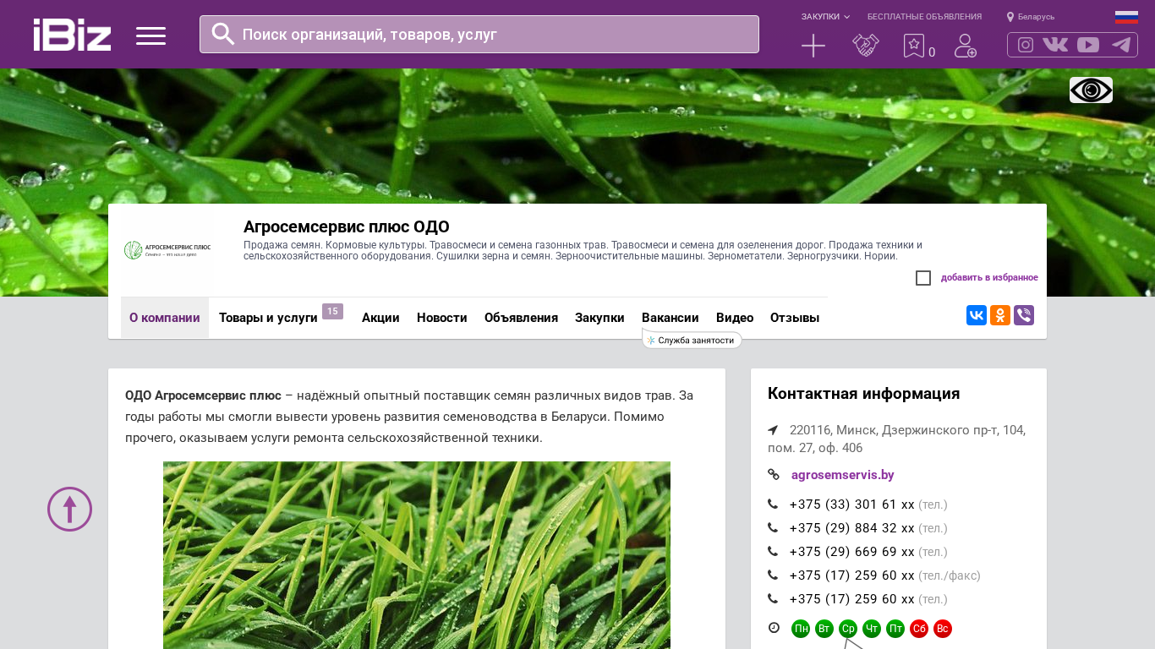The image size is (1155, 649).
Task: Open the VK icon in header
Action: (1055, 45)
